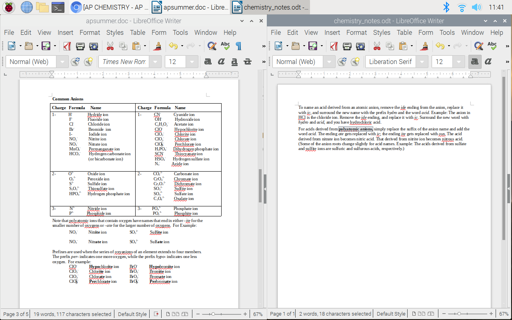Apply strikethrough in apsummer.doc
This screenshot has width=512, height=320.
[247, 61]
